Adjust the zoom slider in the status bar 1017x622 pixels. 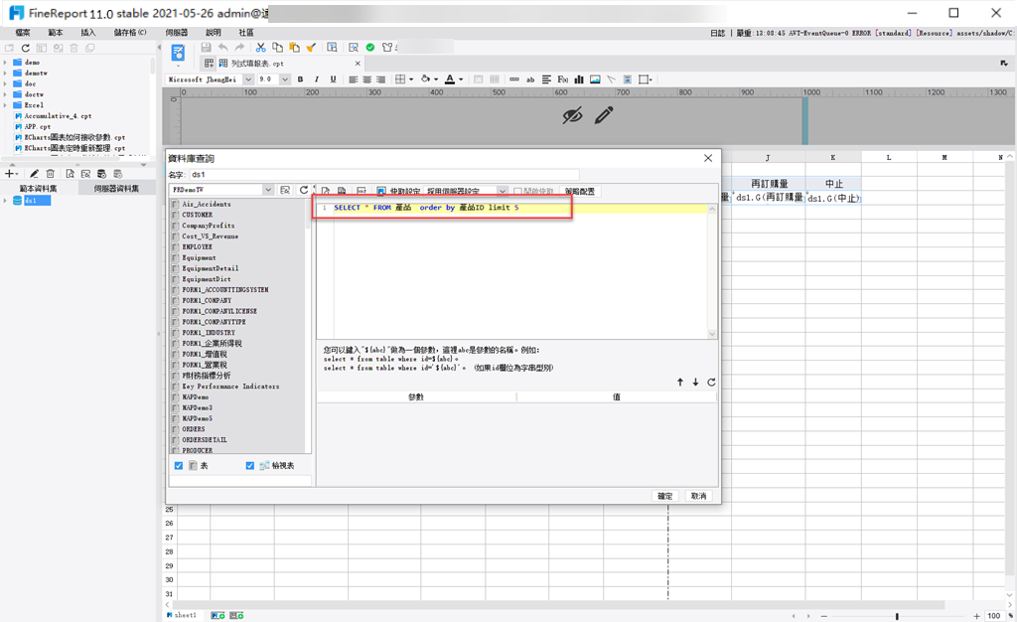(897, 616)
